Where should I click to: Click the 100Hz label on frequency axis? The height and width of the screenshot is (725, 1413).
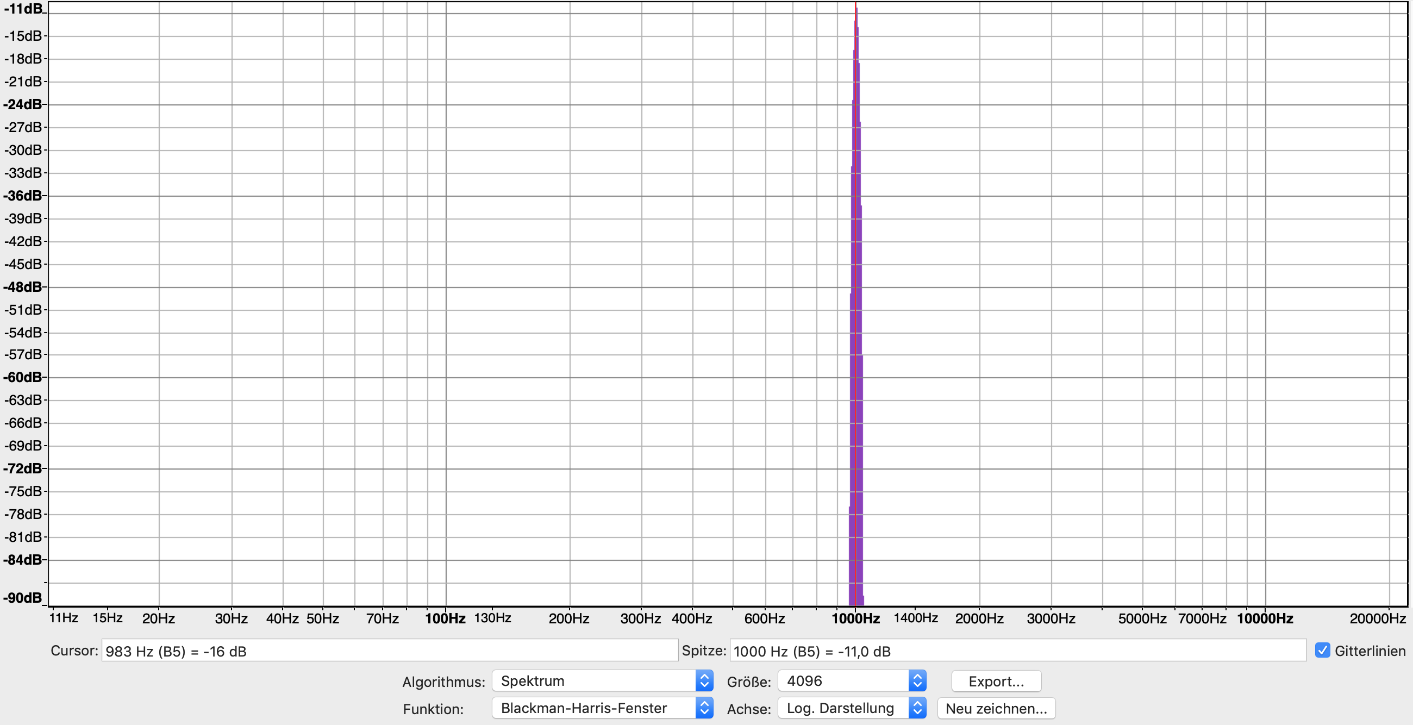[x=446, y=618]
